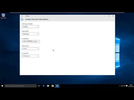Screen dimensions: 134x100
Task: Click the Short date label
Action: coord(25,31)
